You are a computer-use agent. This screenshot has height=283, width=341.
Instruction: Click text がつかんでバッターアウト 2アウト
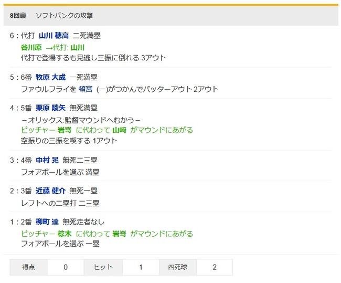163,89
